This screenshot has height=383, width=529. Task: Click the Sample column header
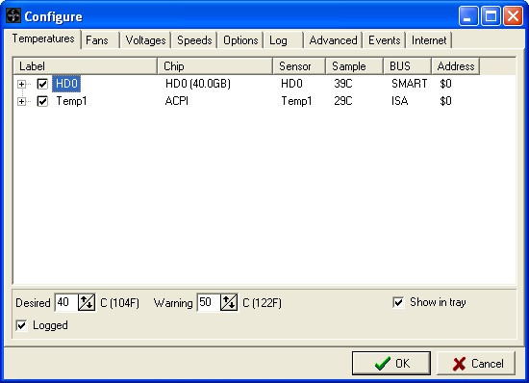[355, 66]
